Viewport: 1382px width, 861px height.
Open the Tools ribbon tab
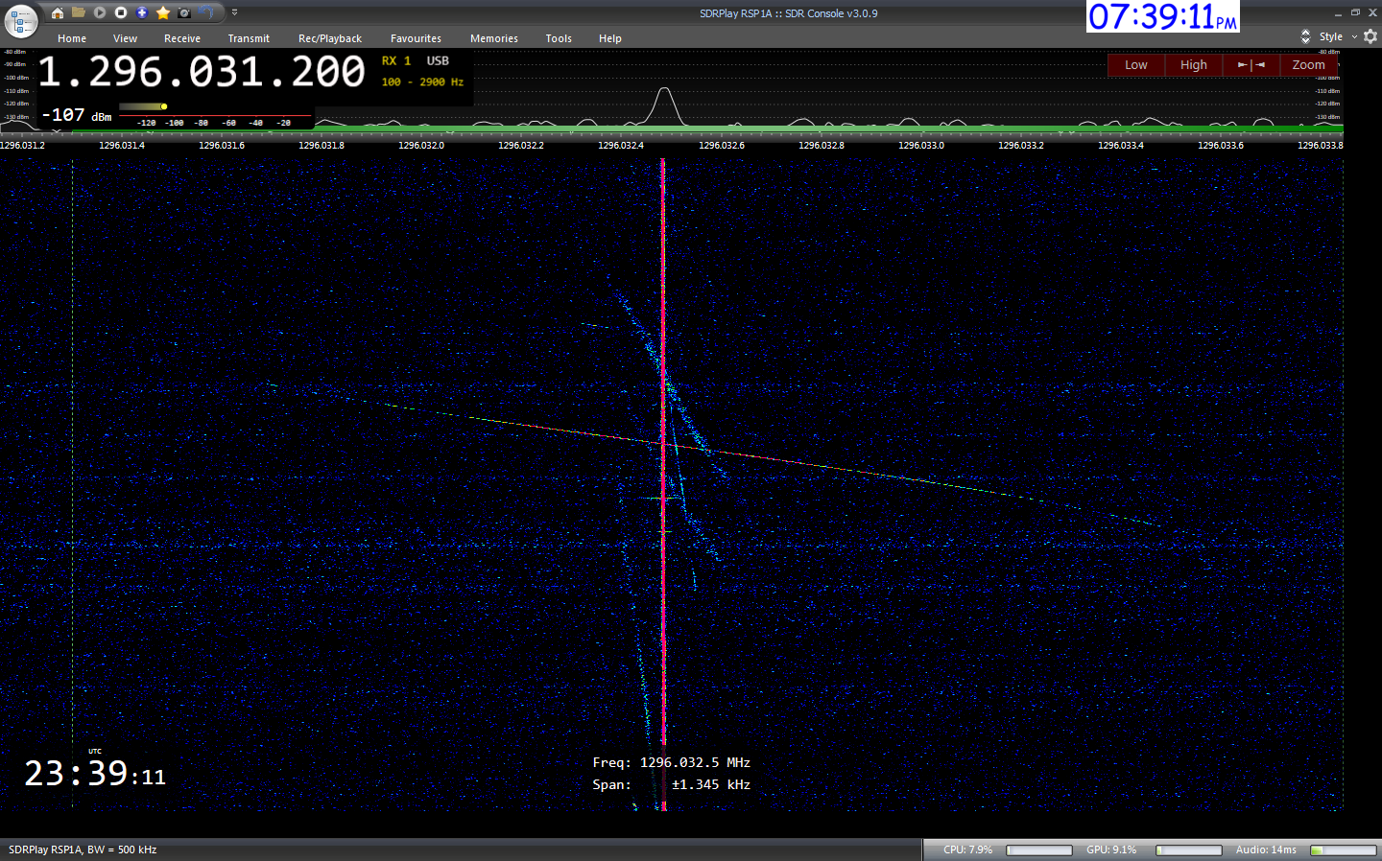point(559,38)
